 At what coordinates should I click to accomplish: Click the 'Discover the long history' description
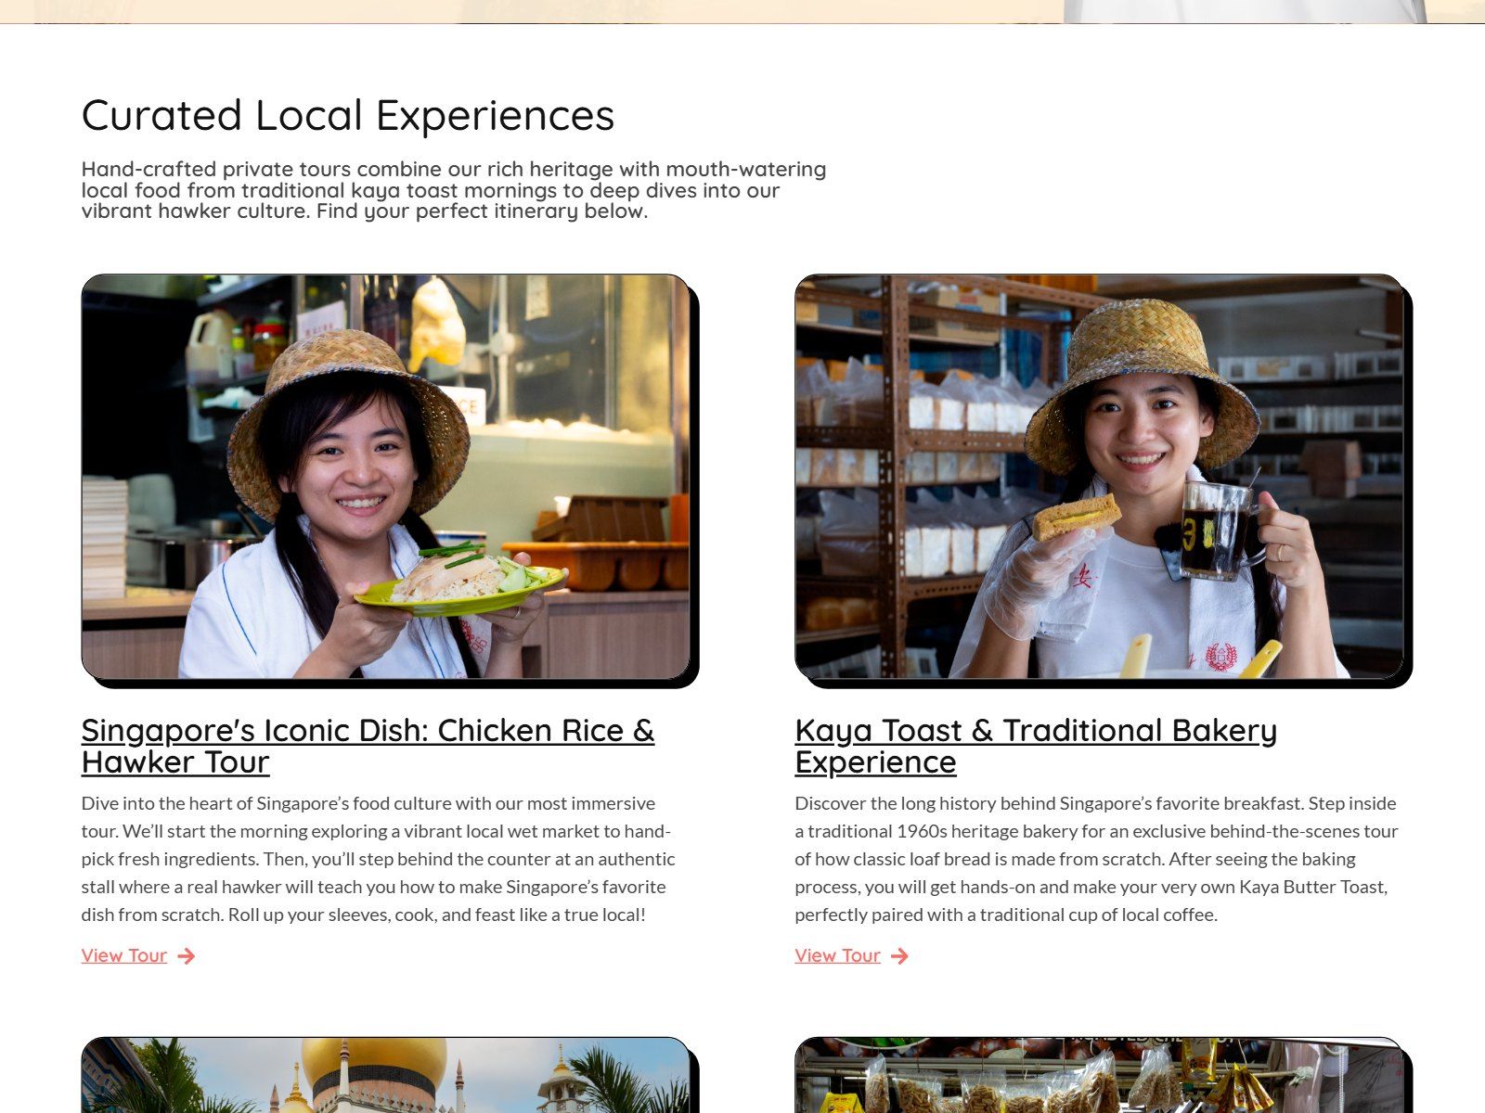click(x=1096, y=859)
